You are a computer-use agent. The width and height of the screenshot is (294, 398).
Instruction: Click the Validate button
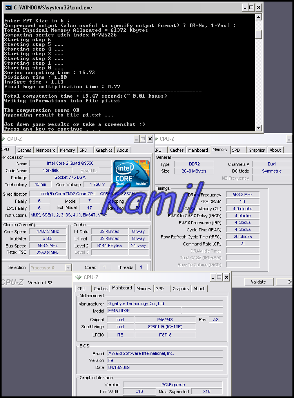(258, 282)
